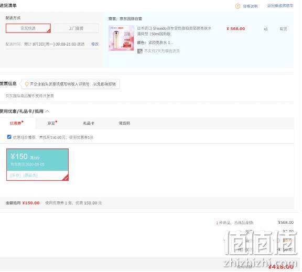
Task: Click the 金额抵用 ¥150.00 amount
Action: pos(31,203)
